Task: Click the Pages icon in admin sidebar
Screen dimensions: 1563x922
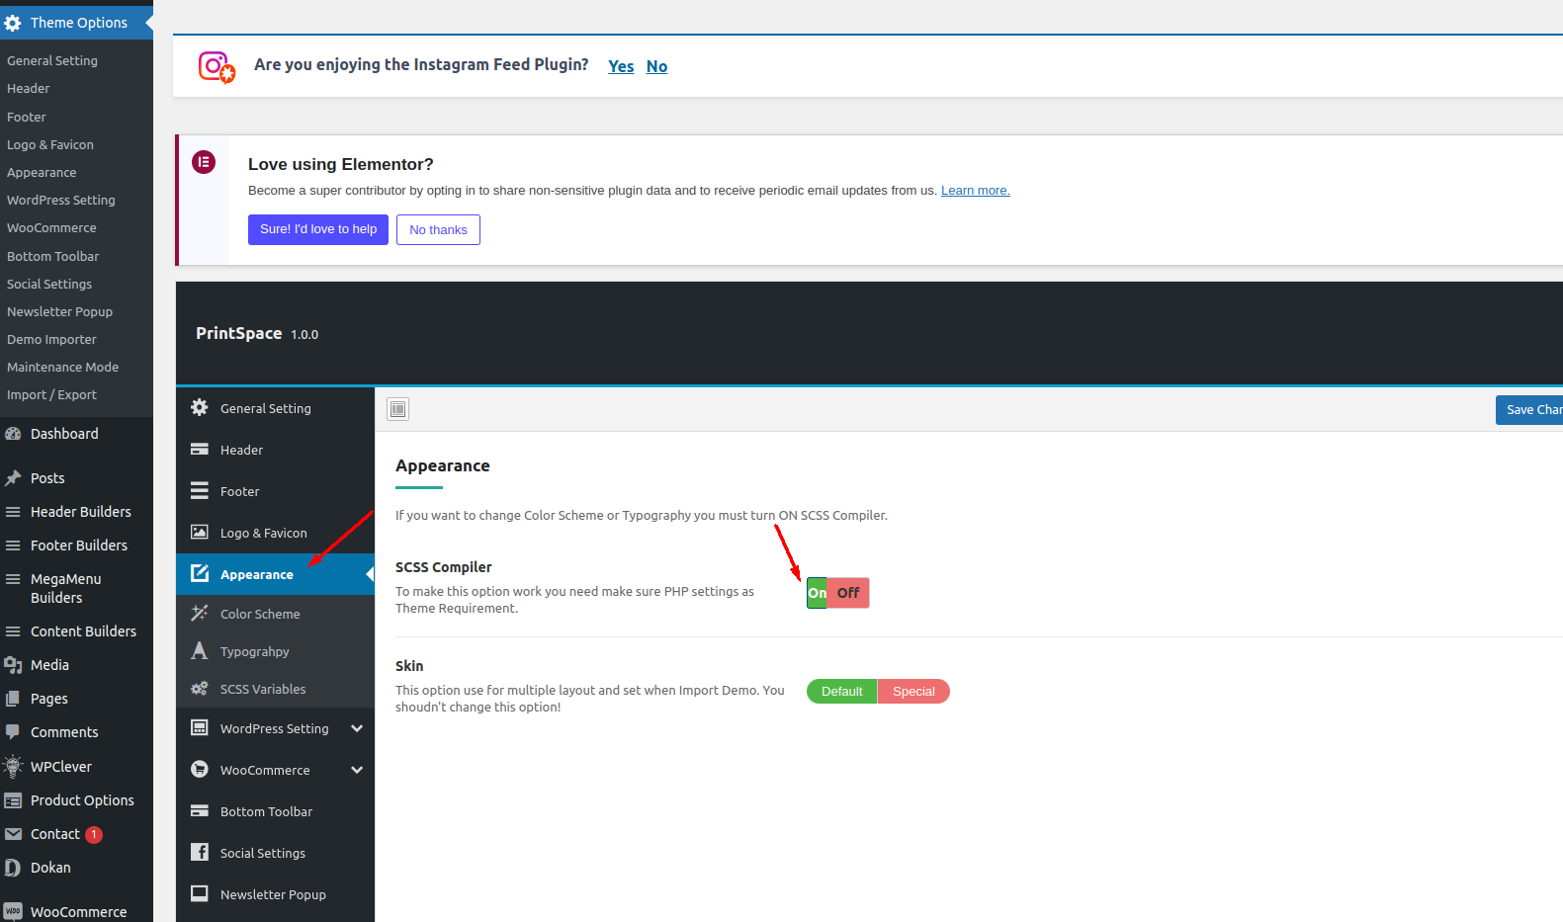Action: [13, 699]
